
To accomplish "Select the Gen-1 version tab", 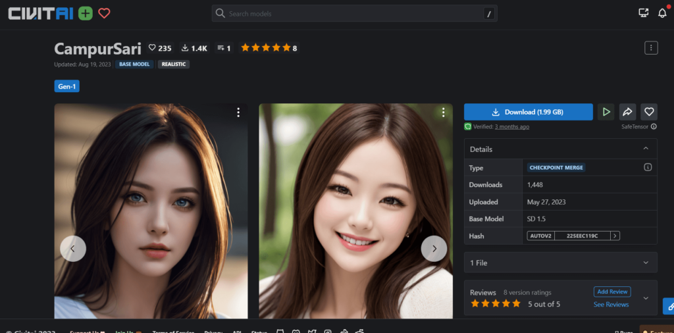I will tap(66, 86).
